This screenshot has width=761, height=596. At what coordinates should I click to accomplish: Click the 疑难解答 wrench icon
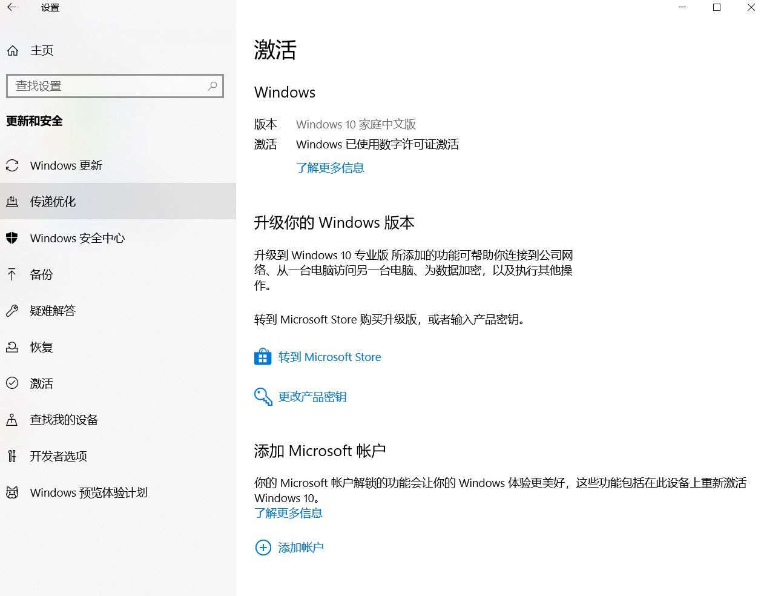(12, 311)
